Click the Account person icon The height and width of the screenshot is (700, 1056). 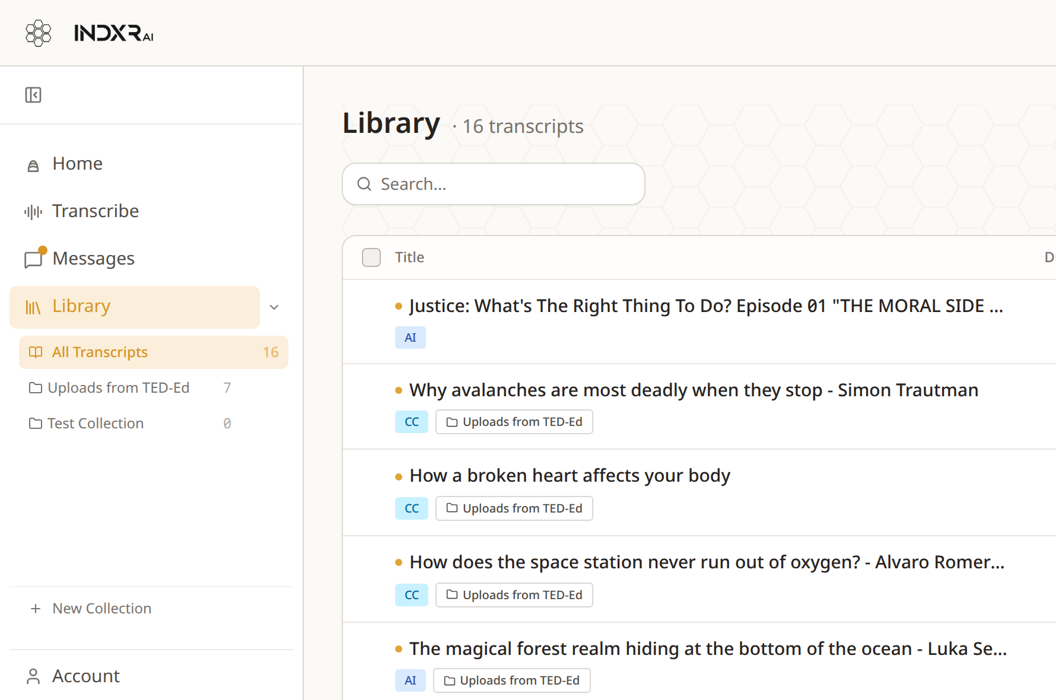[x=33, y=676]
